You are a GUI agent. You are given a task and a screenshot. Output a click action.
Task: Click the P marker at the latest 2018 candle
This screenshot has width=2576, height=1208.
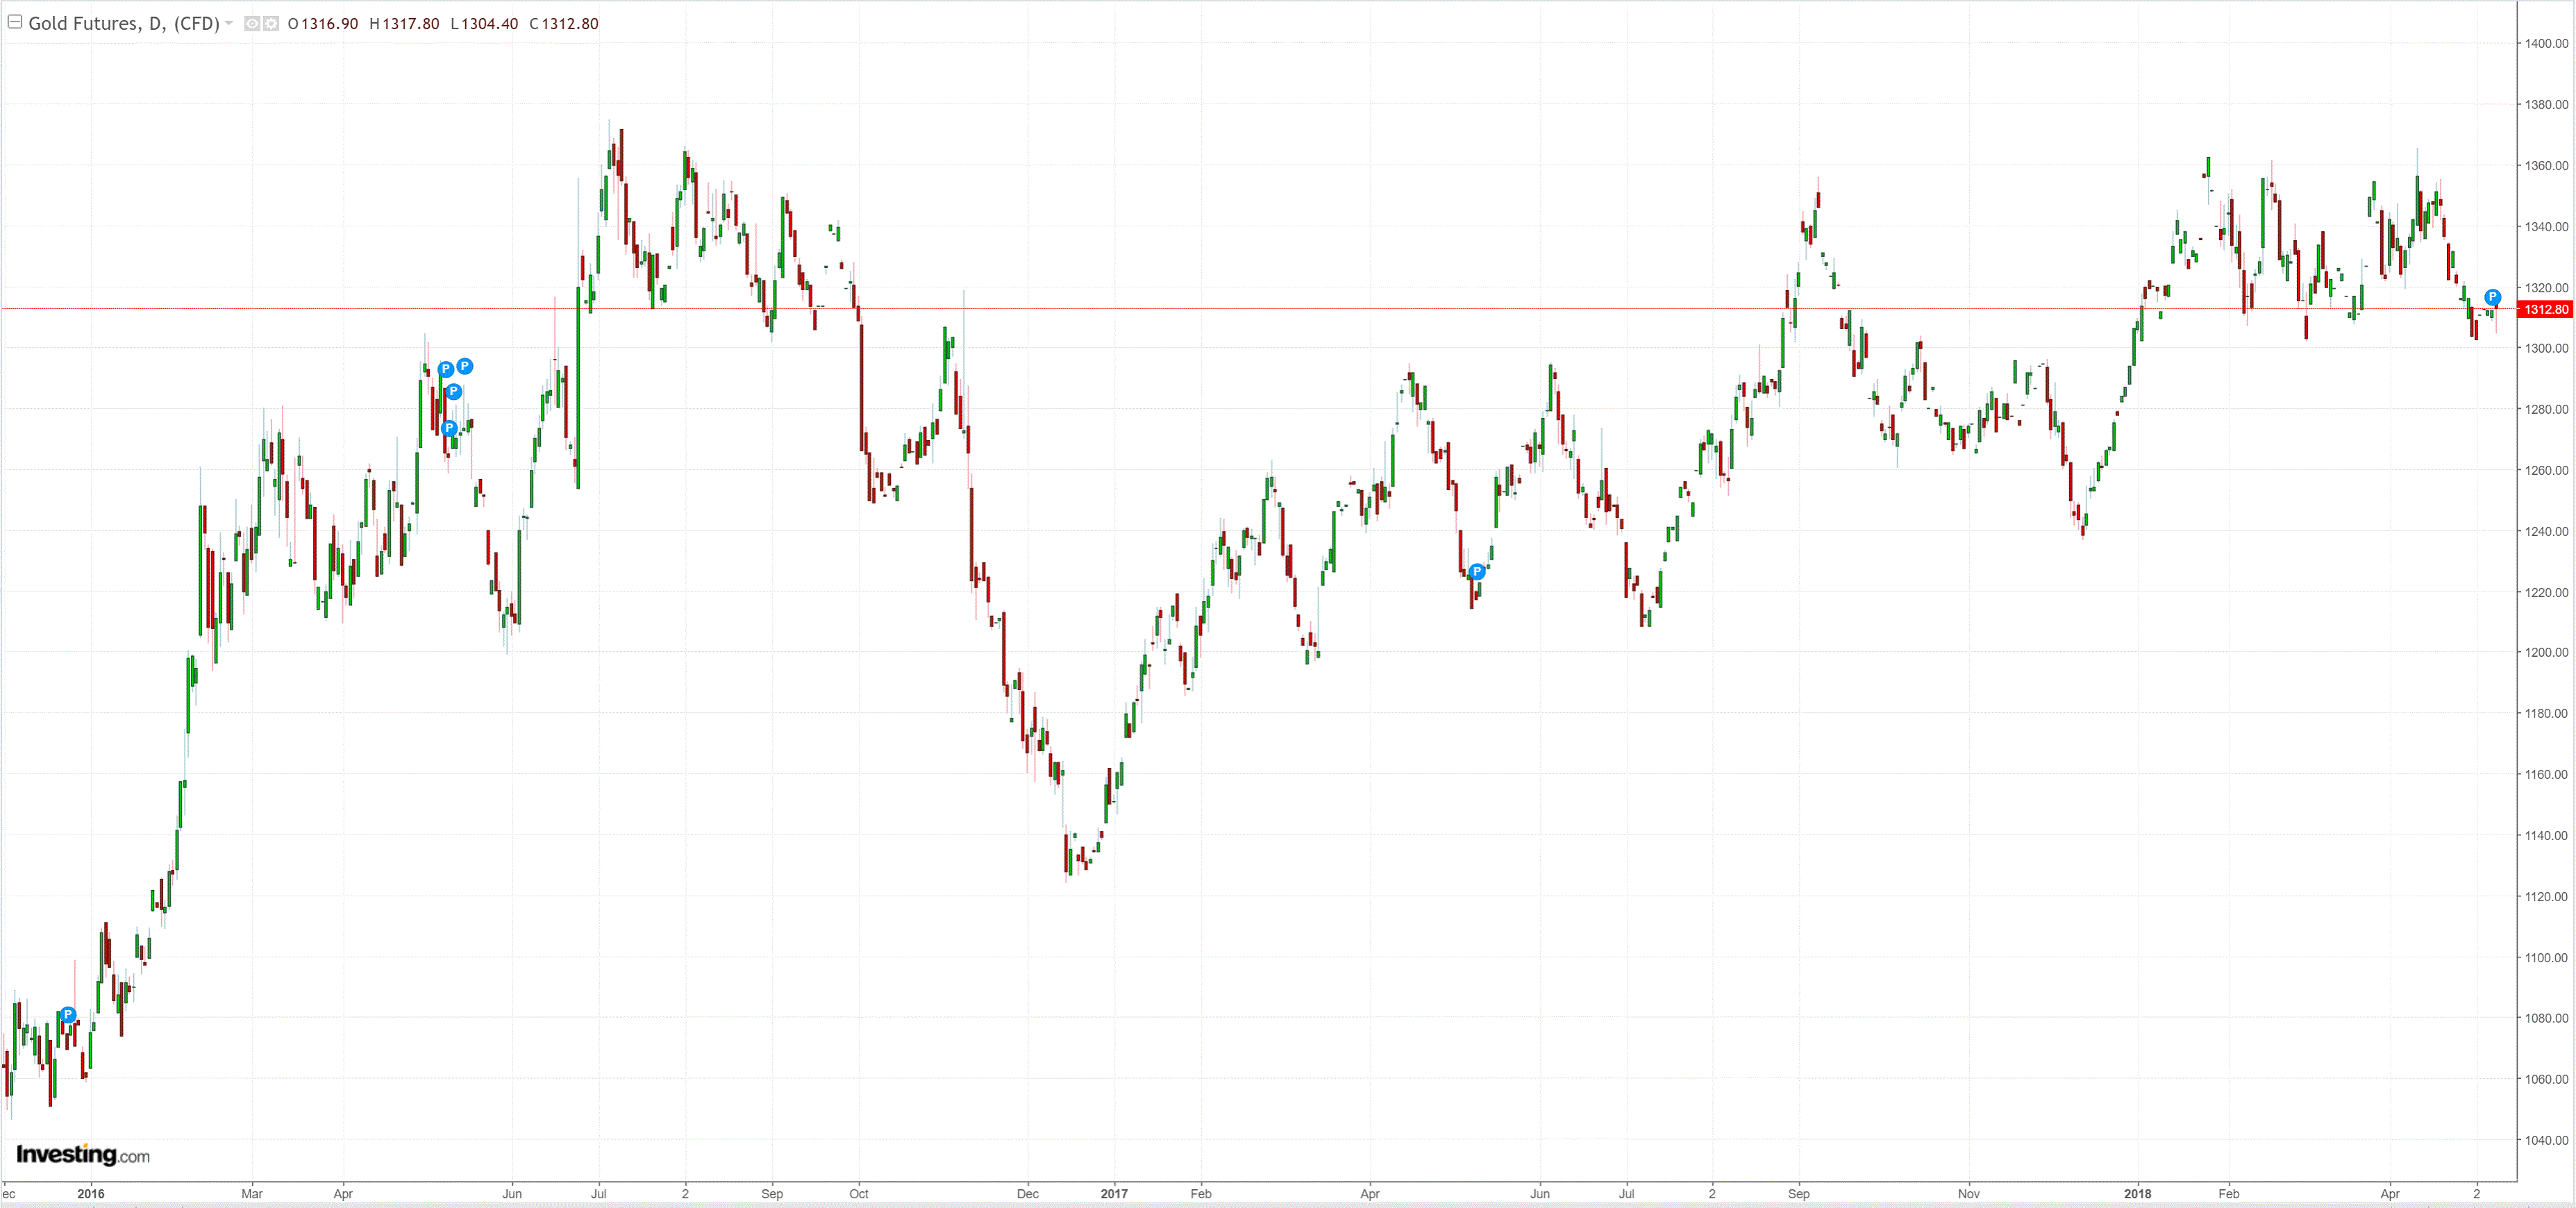click(x=2492, y=297)
